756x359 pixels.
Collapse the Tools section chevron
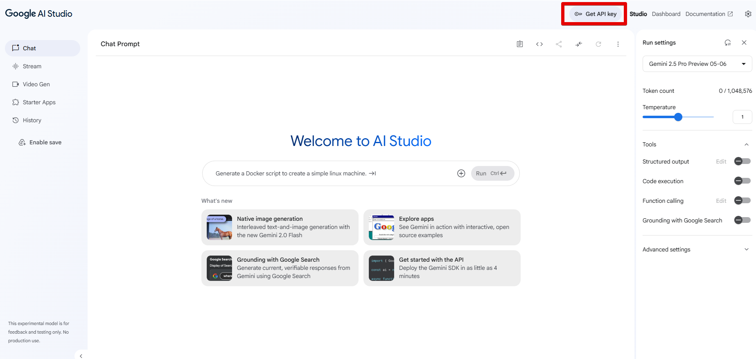coord(746,144)
